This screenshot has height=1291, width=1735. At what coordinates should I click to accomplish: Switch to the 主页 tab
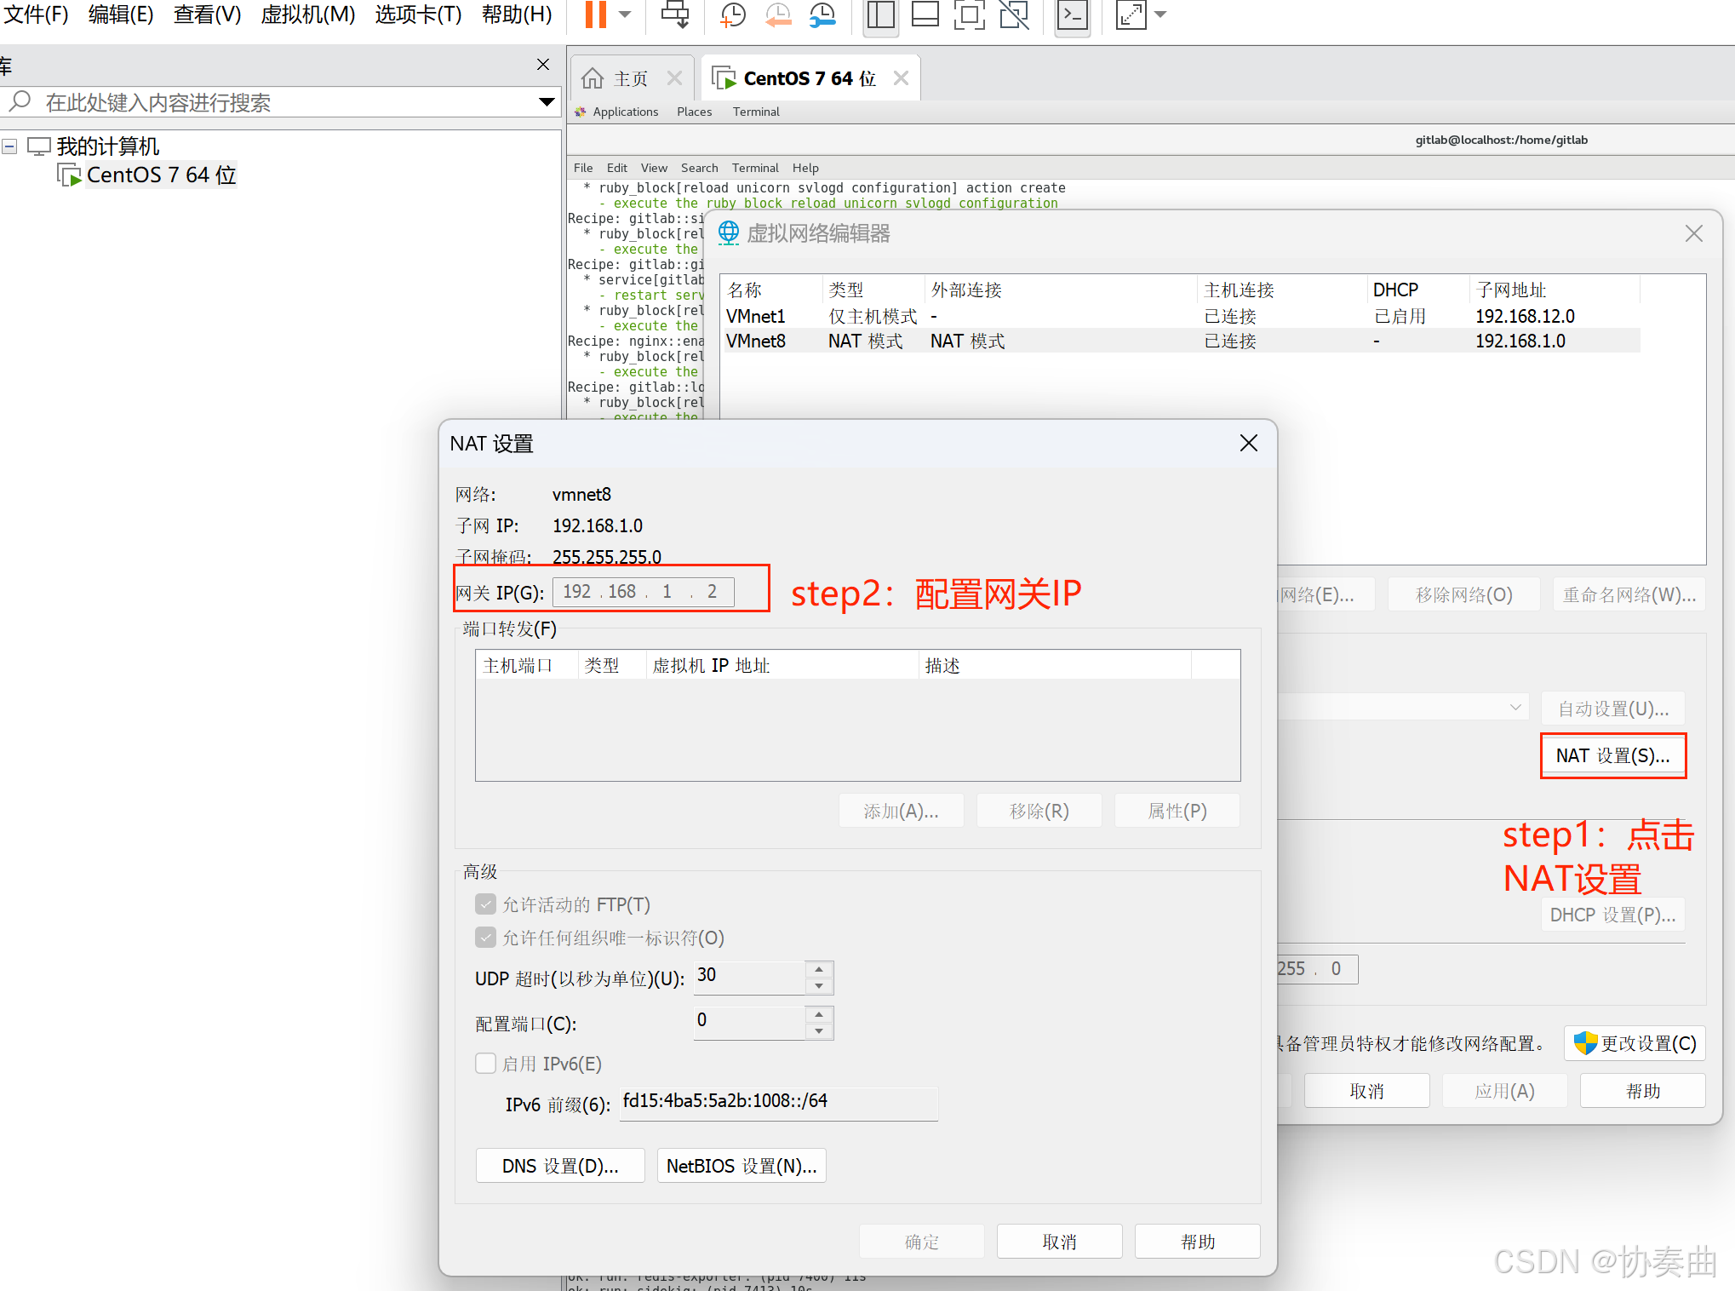click(630, 78)
